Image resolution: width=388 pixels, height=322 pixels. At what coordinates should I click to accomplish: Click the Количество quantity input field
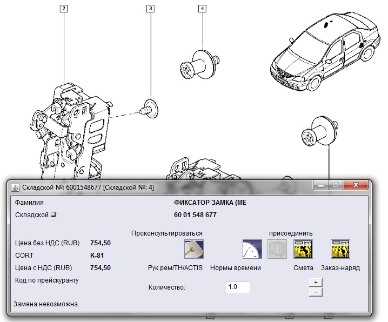238,287
